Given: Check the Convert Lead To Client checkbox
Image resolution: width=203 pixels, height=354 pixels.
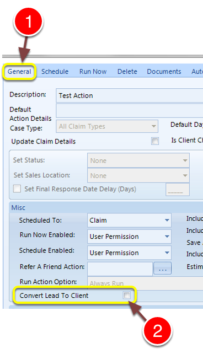Looking at the screenshot, I should [126, 295].
